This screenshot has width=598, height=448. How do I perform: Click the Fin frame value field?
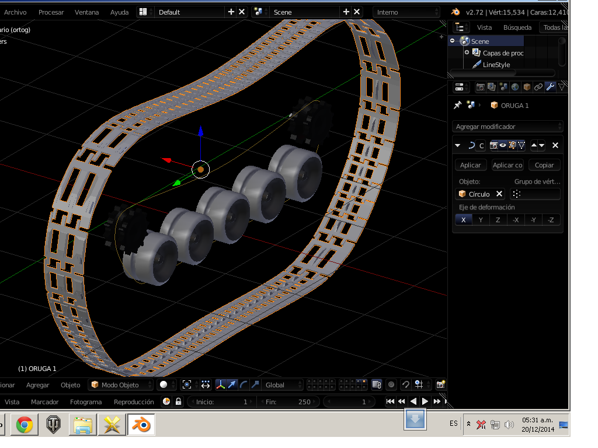click(289, 402)
